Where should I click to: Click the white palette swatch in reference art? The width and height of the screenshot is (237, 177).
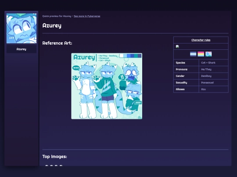(x=122, y=56)
